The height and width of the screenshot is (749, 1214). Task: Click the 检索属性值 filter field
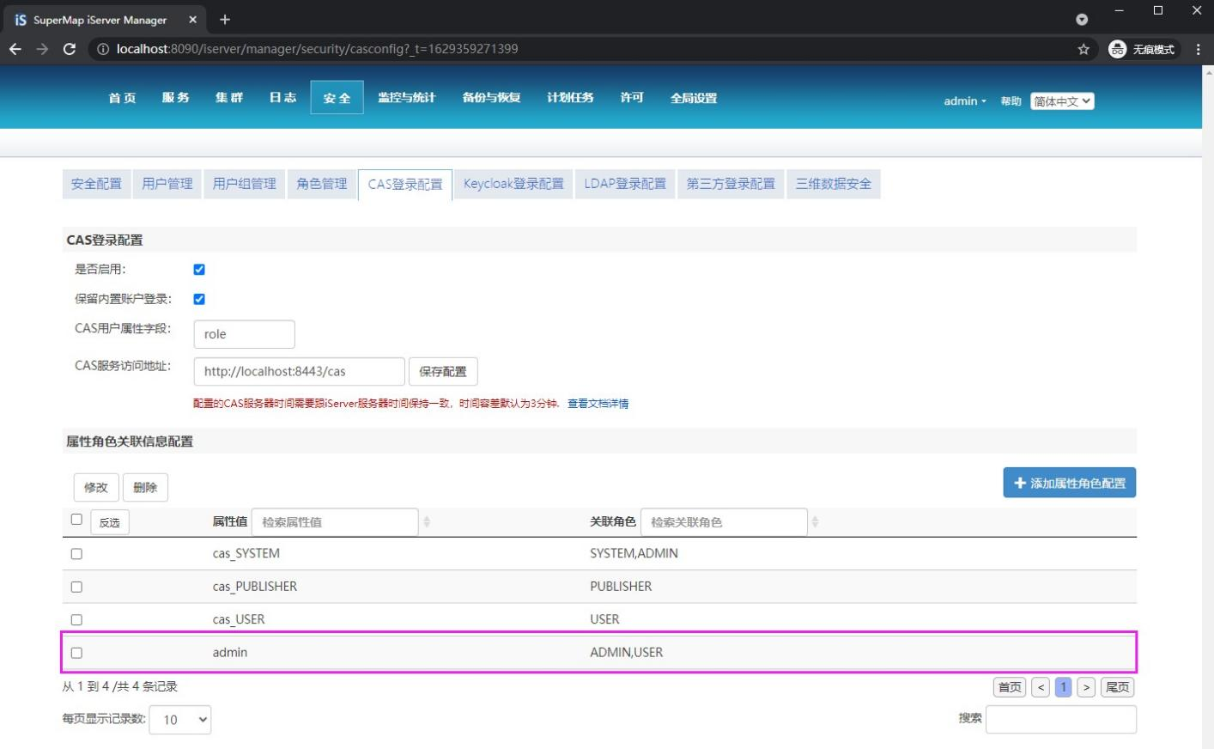click(x=335, y=522)
